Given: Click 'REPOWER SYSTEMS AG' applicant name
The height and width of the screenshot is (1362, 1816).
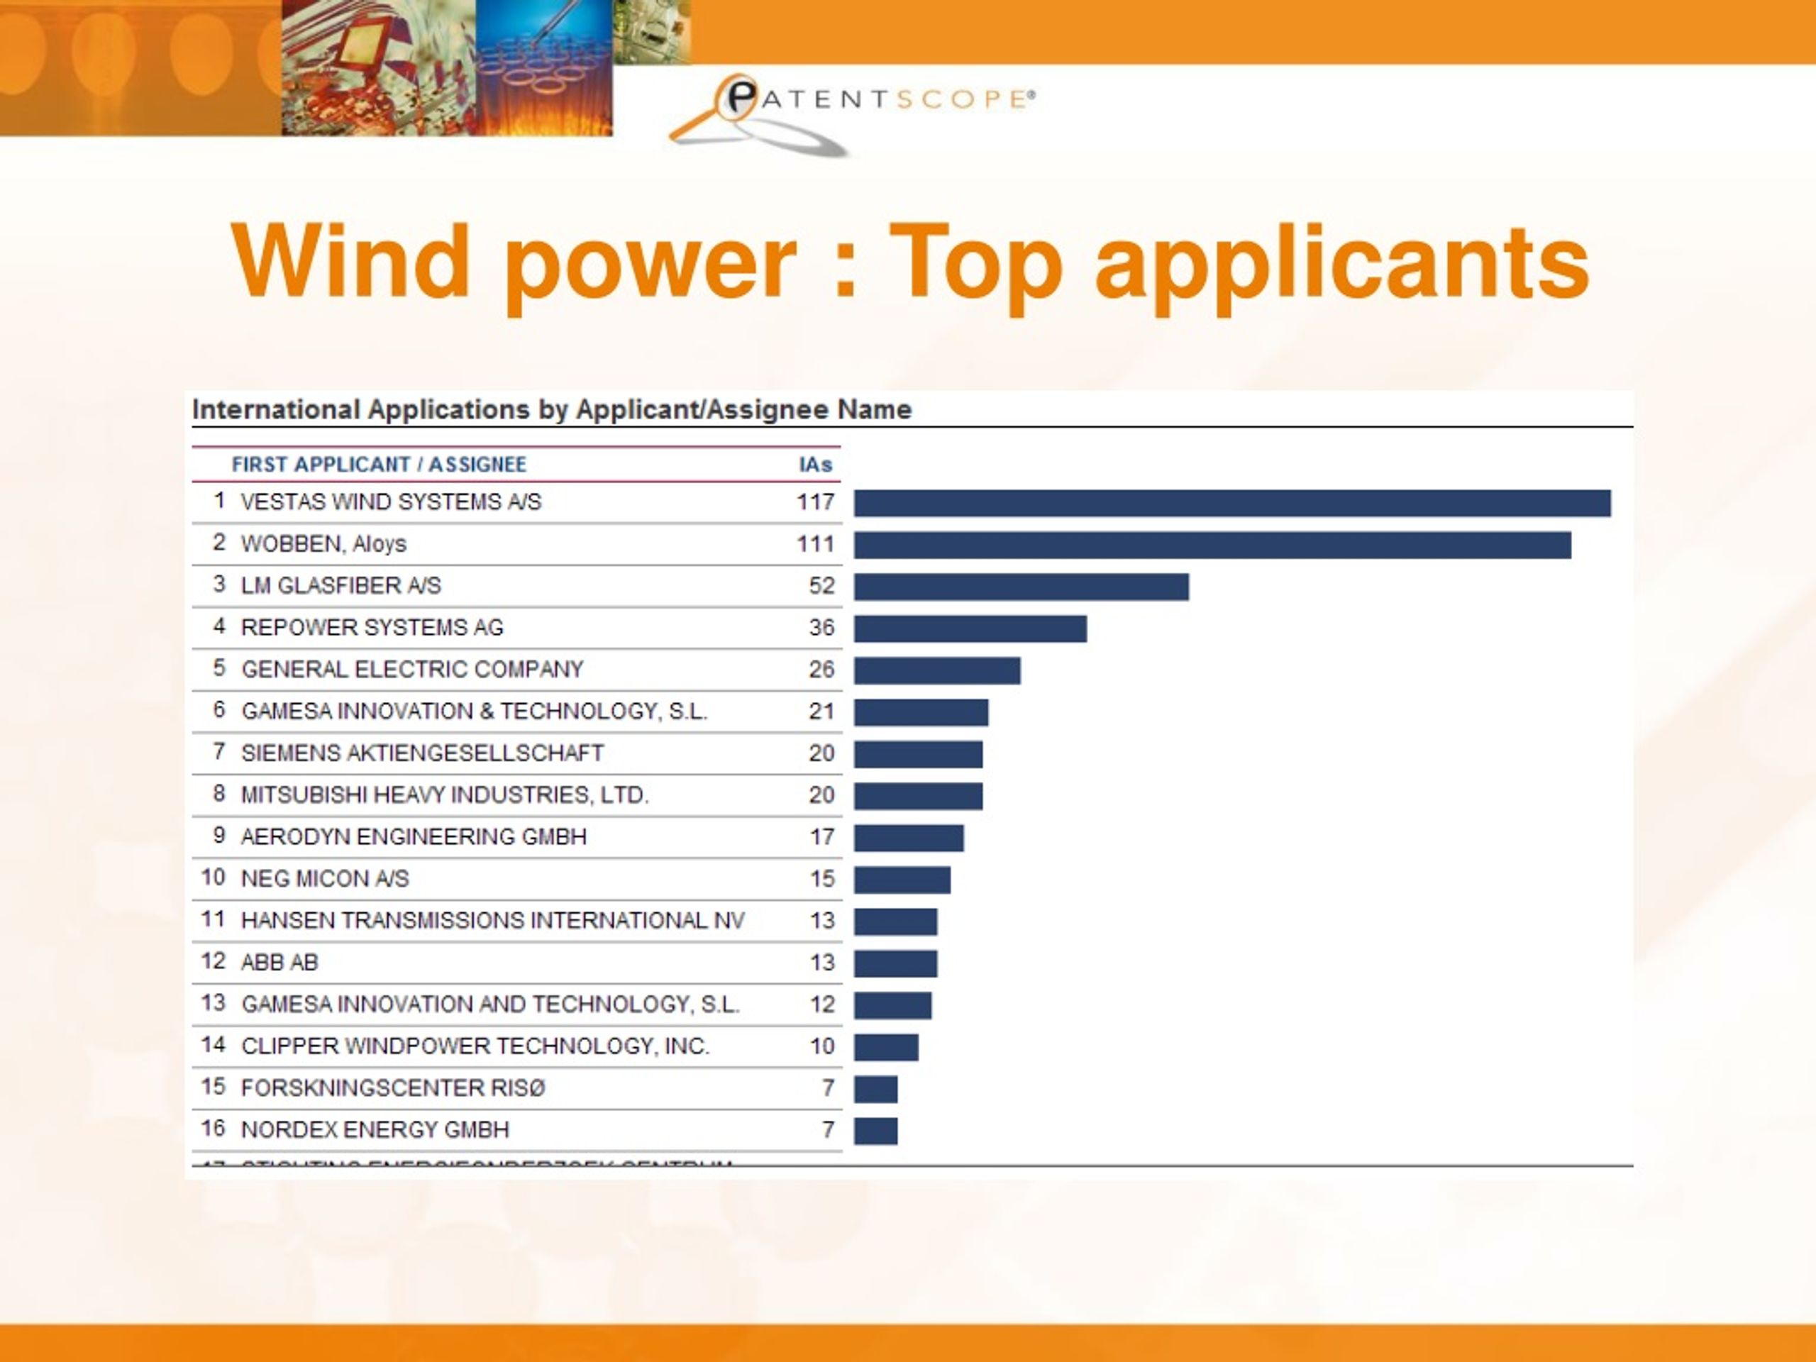Looking at the screenshot, I should coord(372,627).
